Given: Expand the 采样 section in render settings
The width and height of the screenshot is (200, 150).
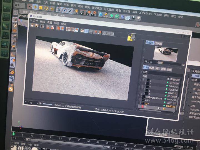Looking at the screenshot, I should click(x=193, y=106).
